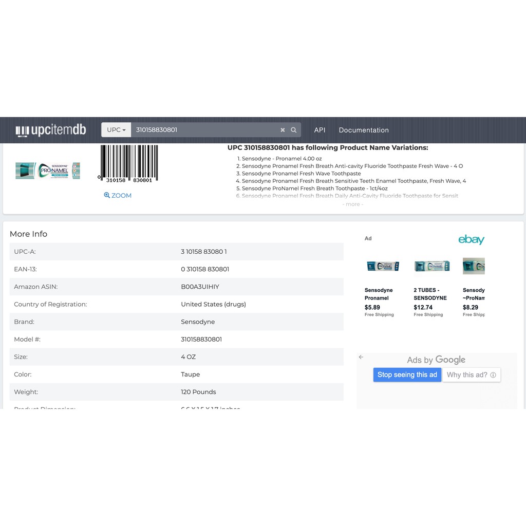Clear the search field with the X icon

click(283, 130)
